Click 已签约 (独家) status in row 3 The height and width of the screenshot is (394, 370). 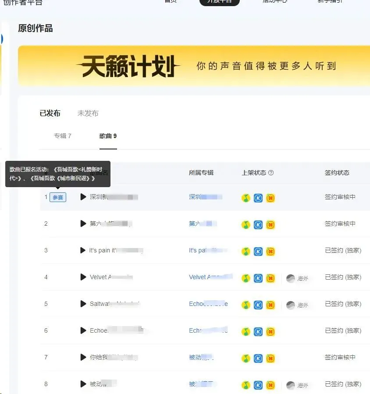pos(343,250)
